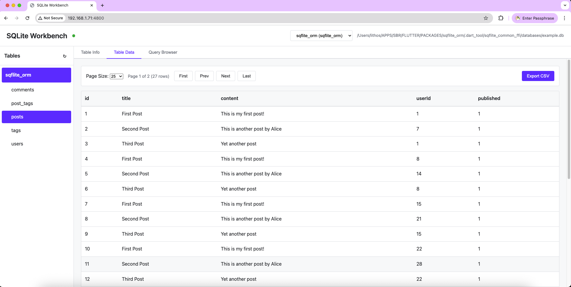Switch to the Query Browser tab
The height and width of the screenshot is (287, 571).
point(163,52)
